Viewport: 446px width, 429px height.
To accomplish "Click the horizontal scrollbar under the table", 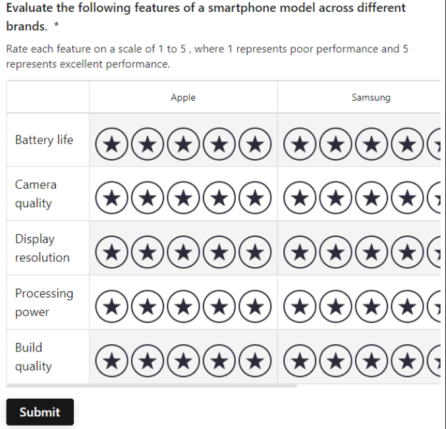I will pos(152,386).
